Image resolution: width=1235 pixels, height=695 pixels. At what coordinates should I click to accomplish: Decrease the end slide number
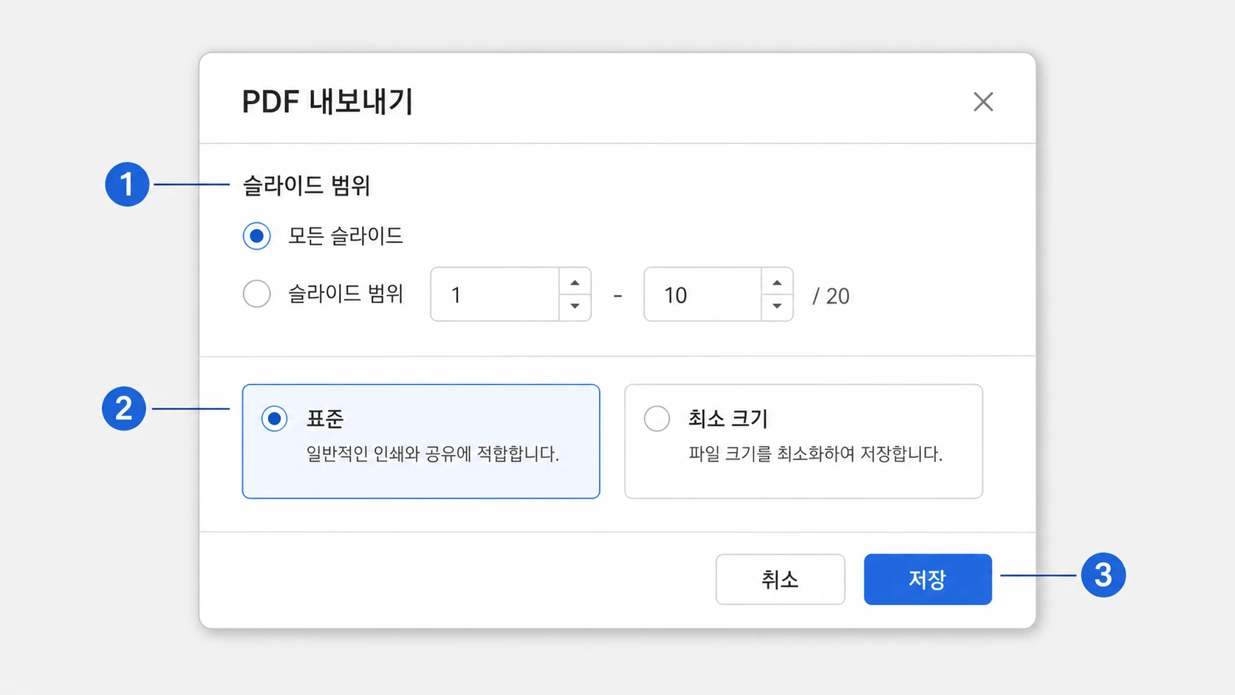[777, 307]
